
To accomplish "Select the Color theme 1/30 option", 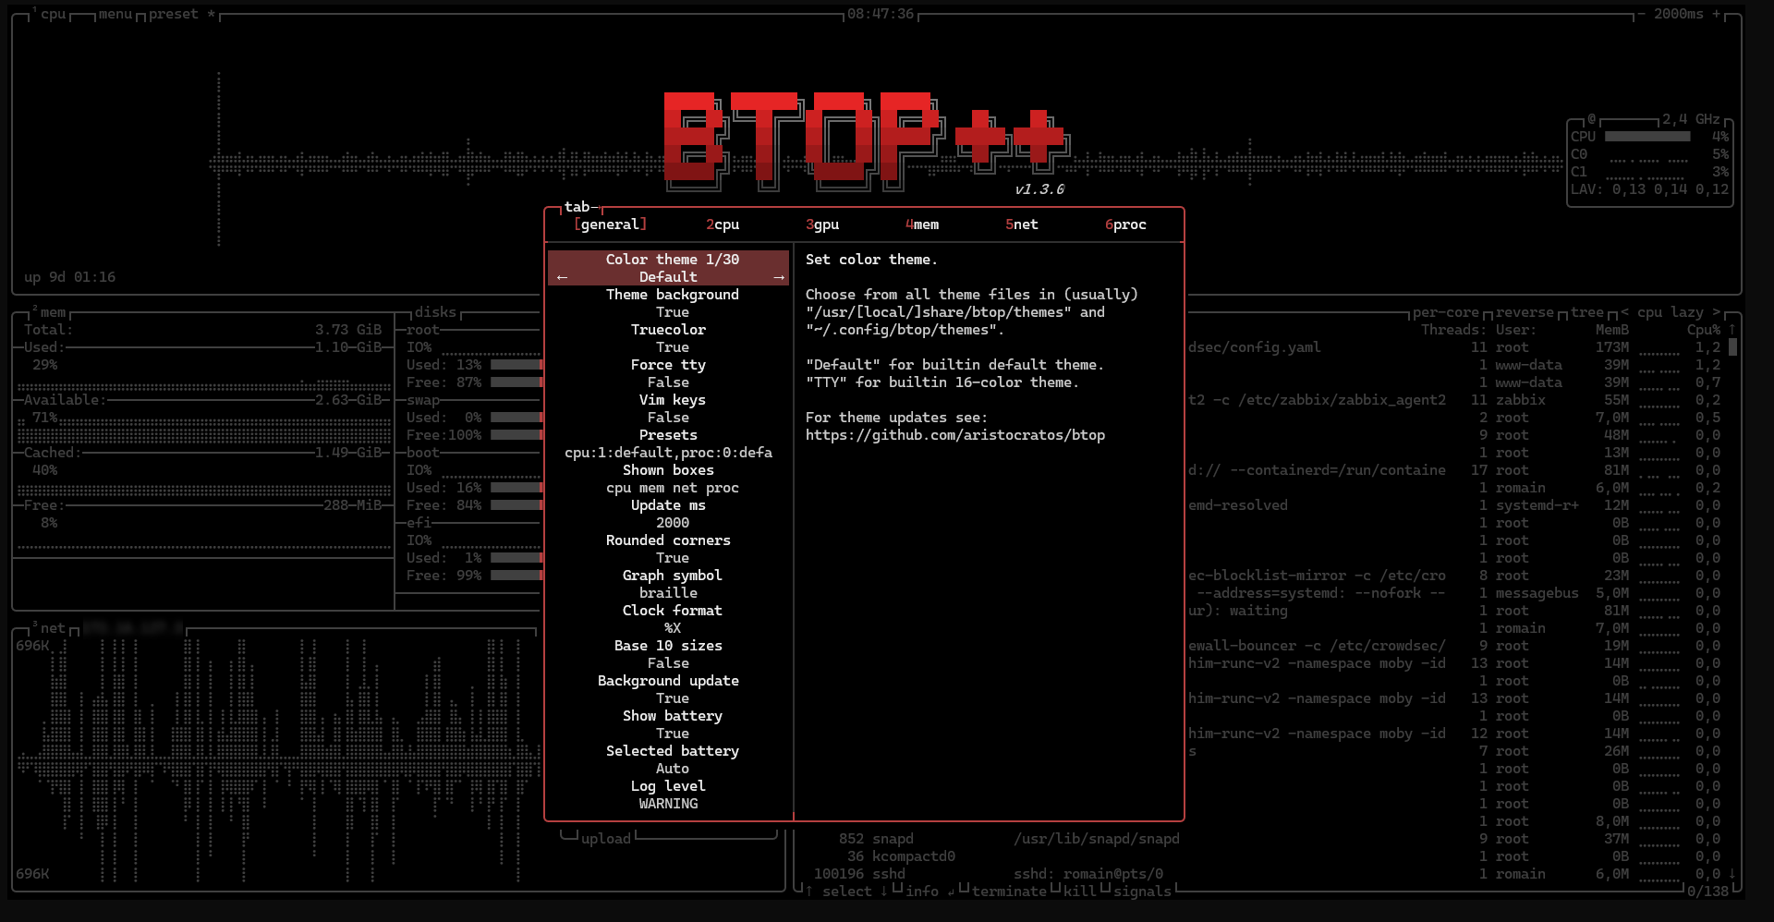I will pos(668,268).
